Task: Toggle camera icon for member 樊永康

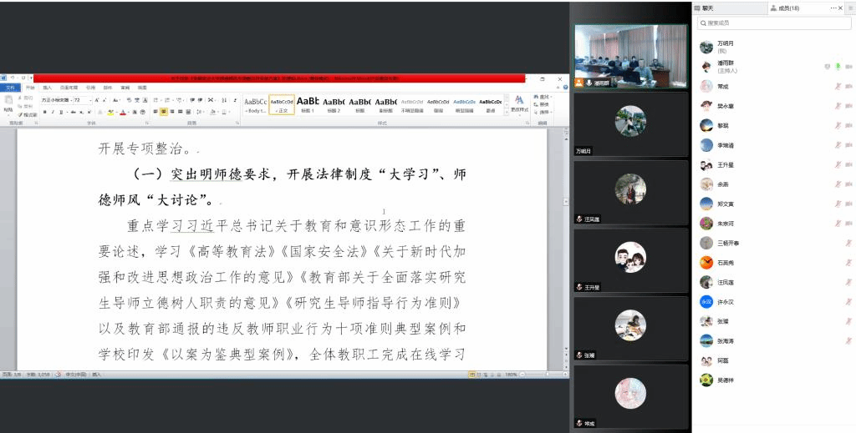Action: tap(848, 106)
